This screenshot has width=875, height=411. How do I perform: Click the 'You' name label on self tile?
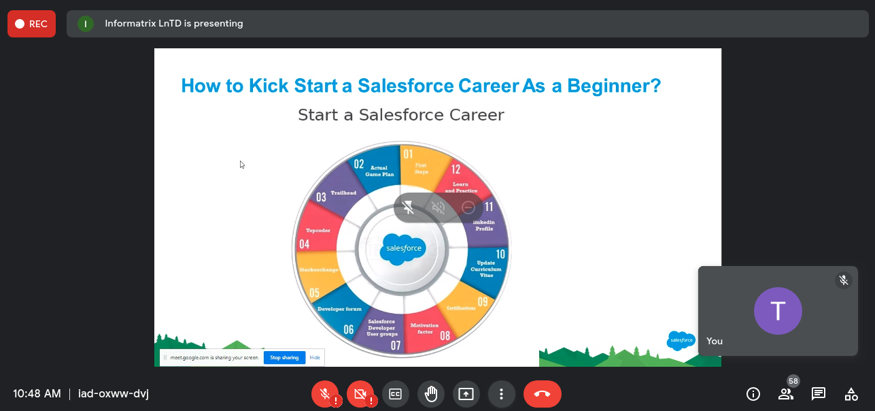[x=715, y=341]
